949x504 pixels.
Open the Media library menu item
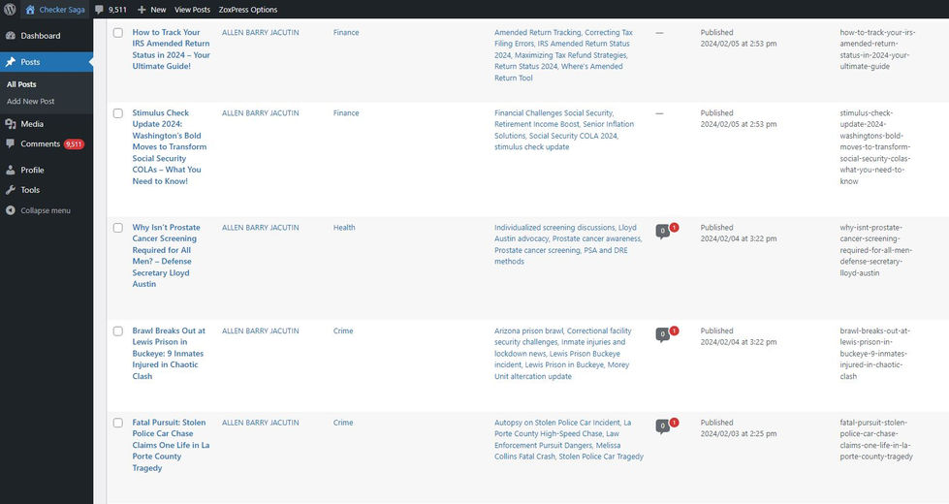(47, 123)
